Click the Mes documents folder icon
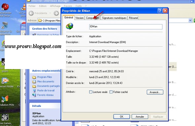195x126 pixels. click(34, 82)
